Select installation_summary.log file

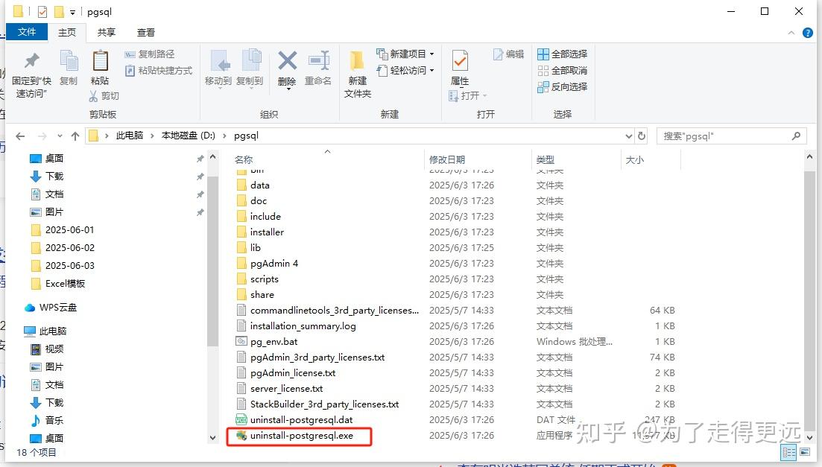[303, 326]
